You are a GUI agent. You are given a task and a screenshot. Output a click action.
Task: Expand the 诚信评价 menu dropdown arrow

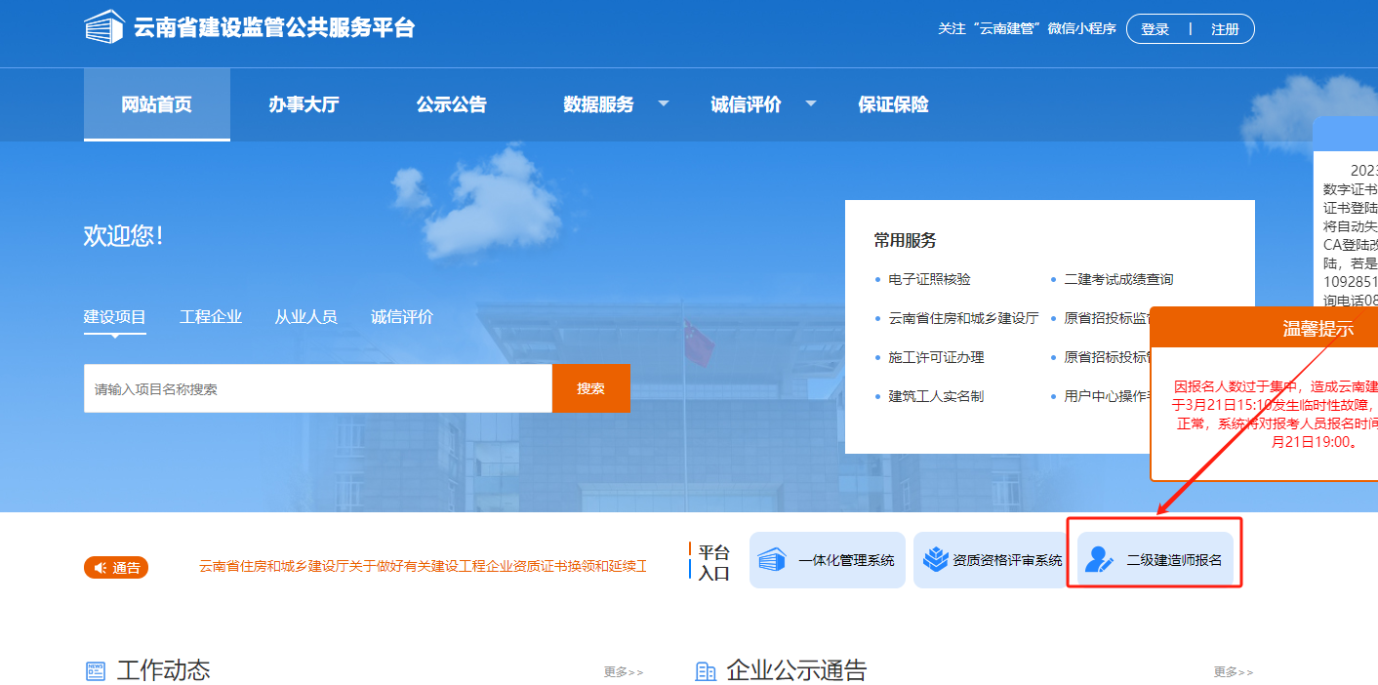coord(810,103)
